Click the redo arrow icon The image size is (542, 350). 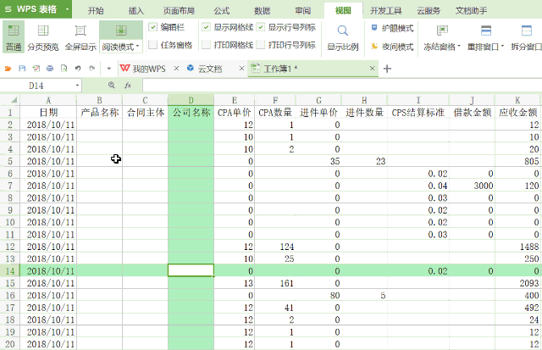coord(91,69)
